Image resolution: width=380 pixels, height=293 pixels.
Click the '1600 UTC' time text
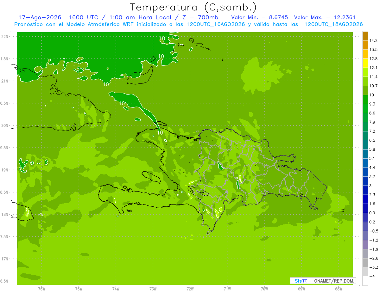pyautogui.click(x=83, y=17)
